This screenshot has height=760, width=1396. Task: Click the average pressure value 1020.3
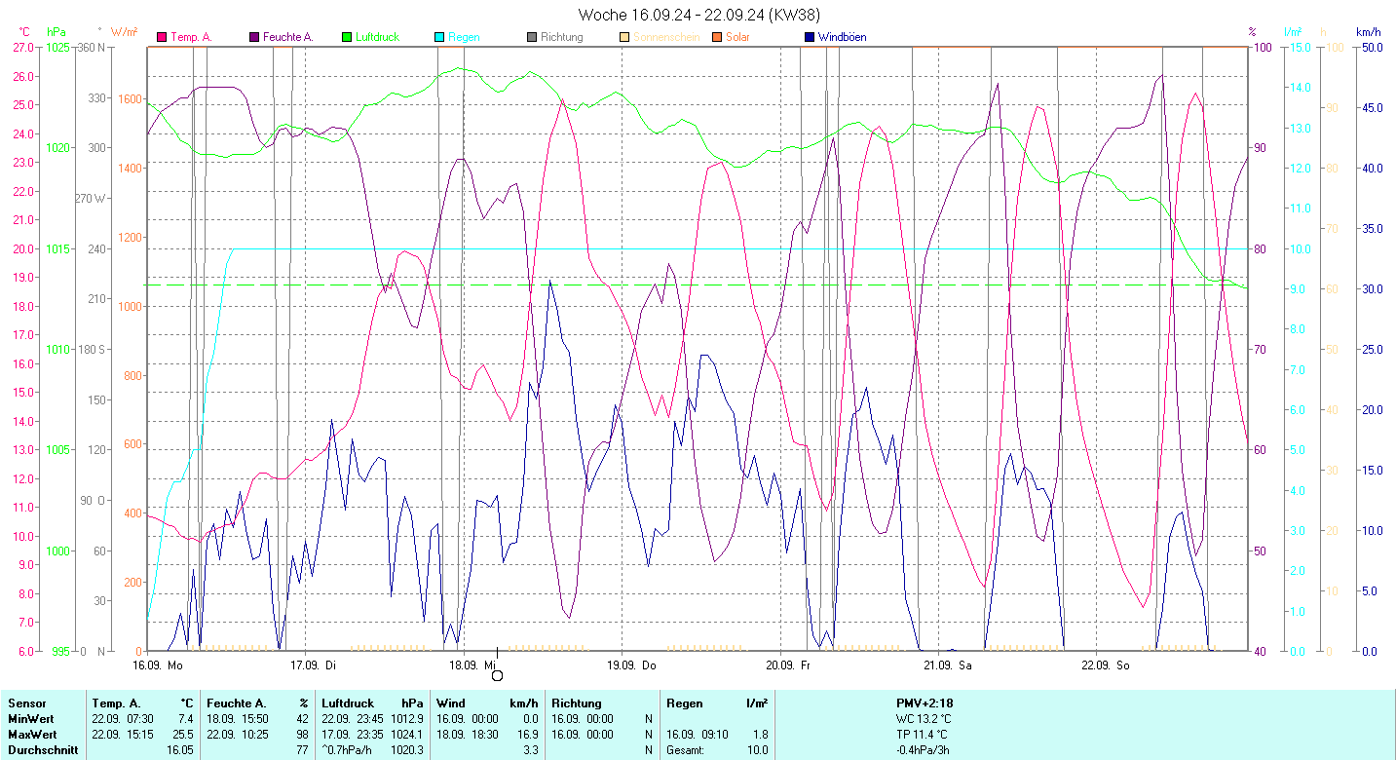407,749
